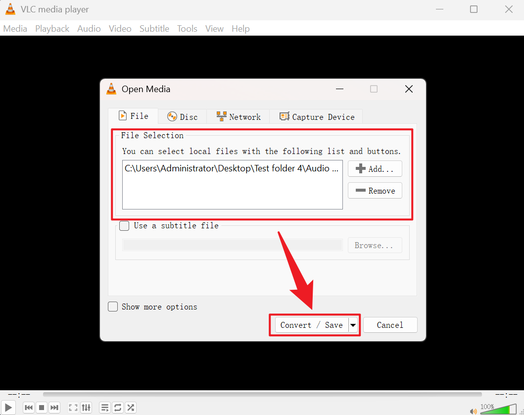Maximize the VLC media player window

click(474, 9)
